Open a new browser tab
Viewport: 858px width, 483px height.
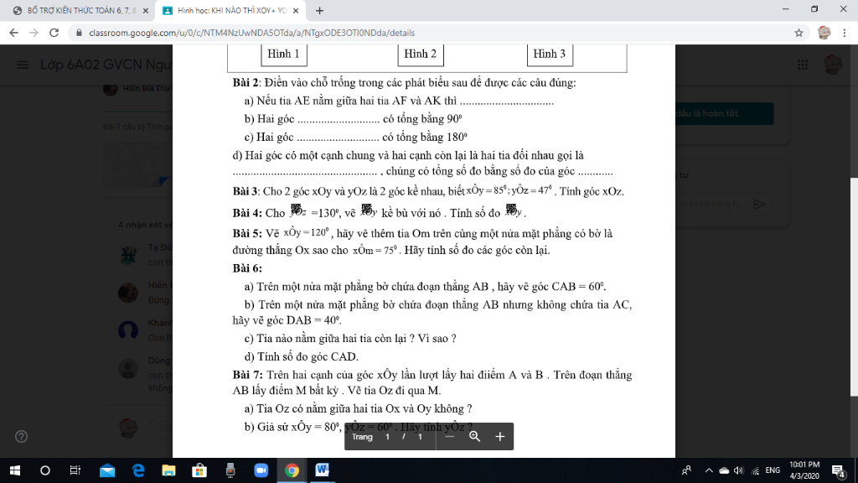[x=319, y=10]
